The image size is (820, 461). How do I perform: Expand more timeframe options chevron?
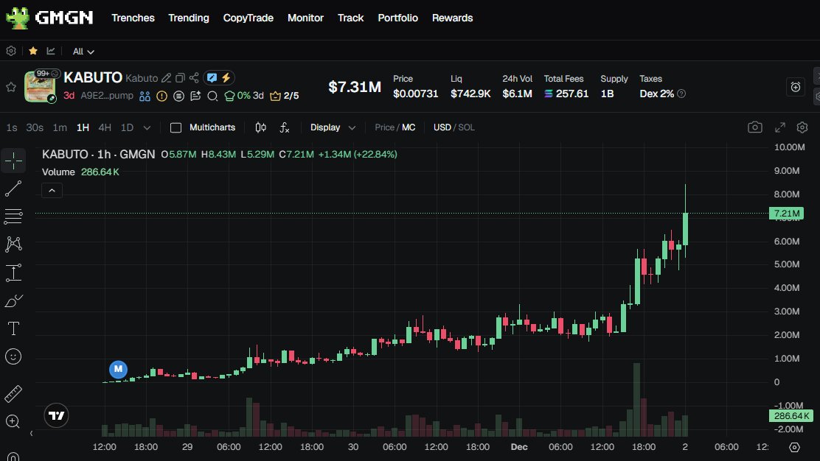pos(147,127)
